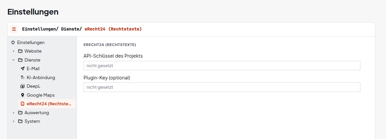This screenshot has height=139, width=386.
Task: Click the Website folder icon
Action: [20, 51]
